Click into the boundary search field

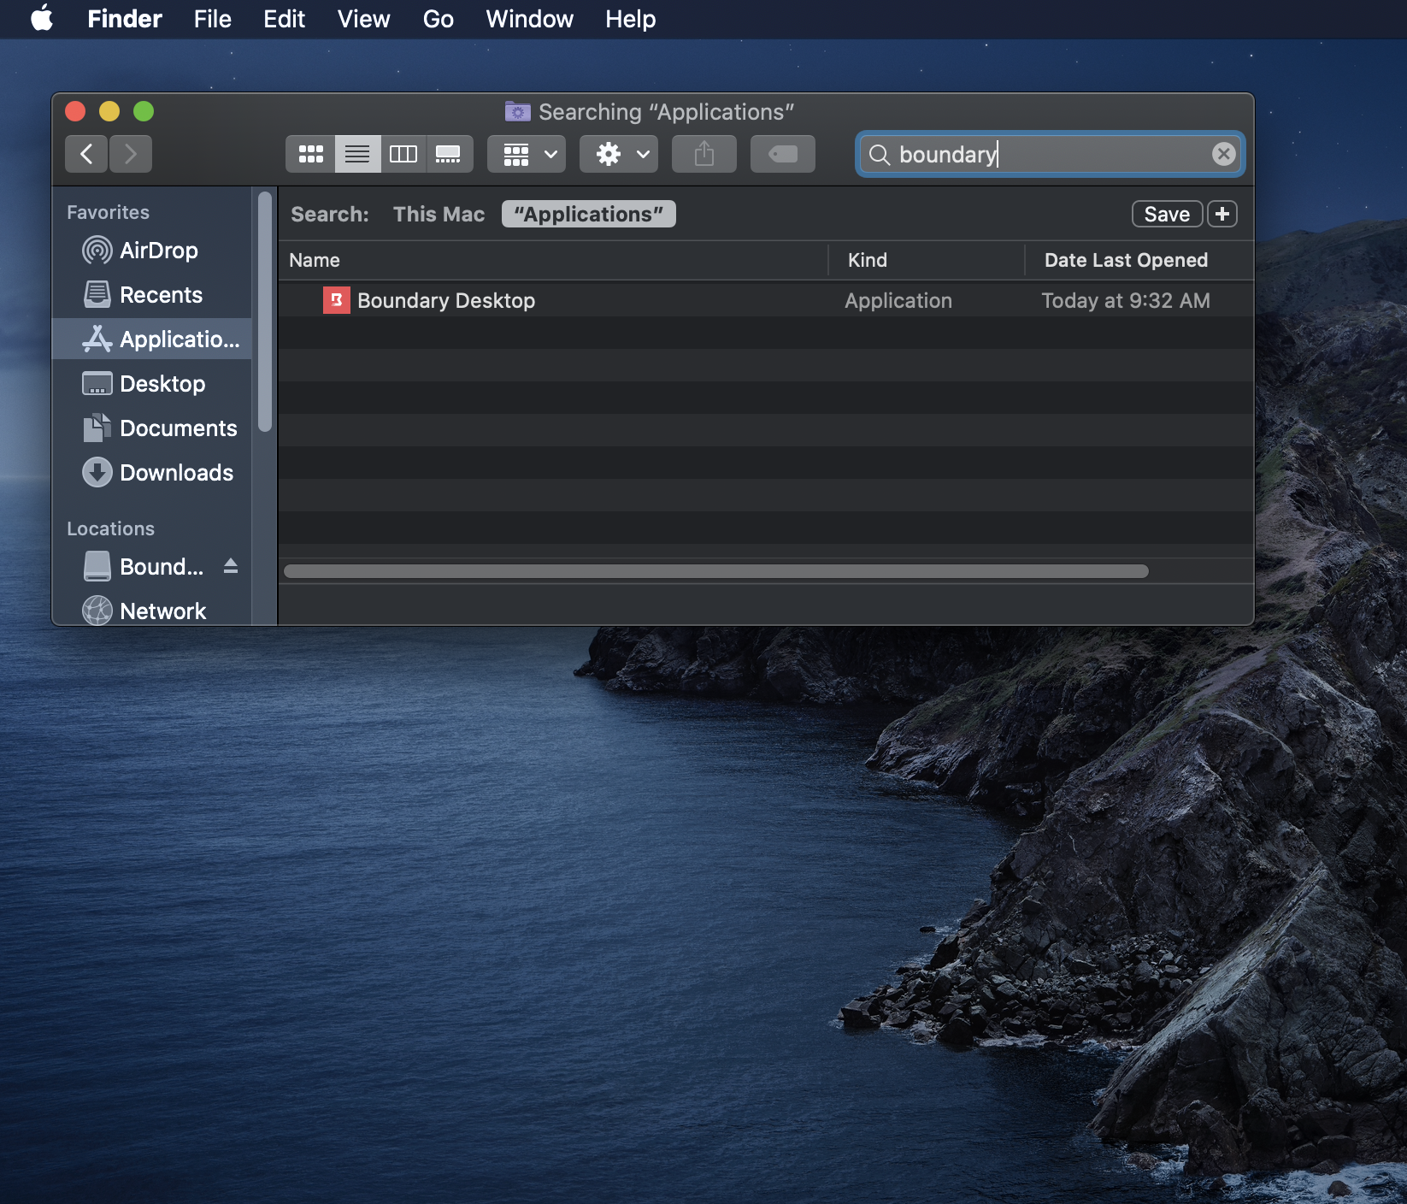(1050, 155)
